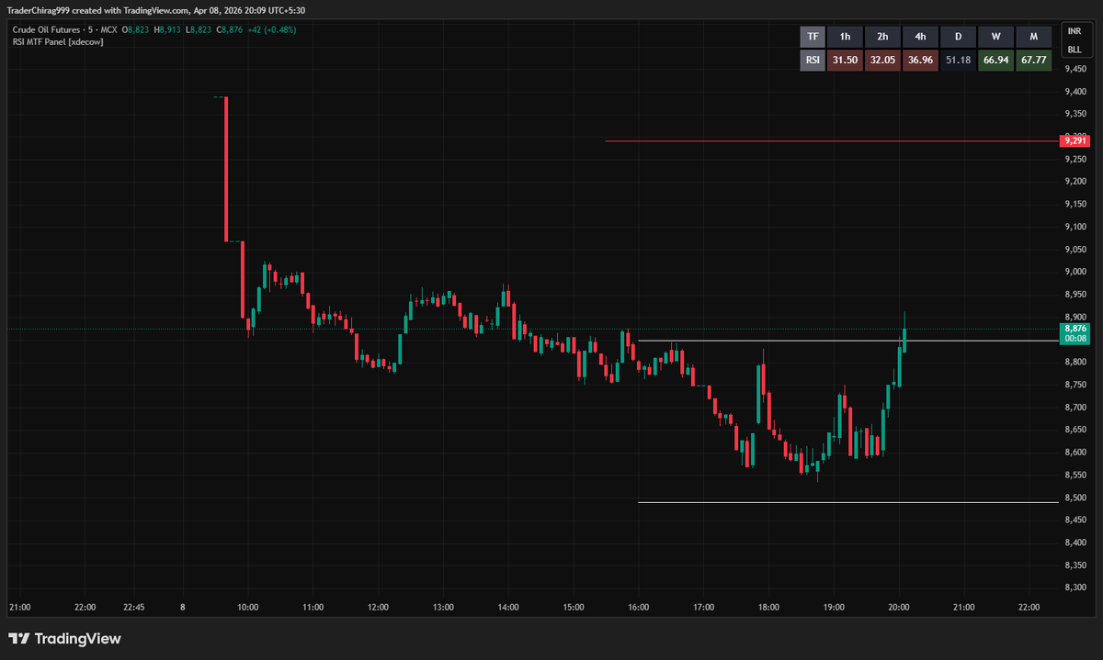
Task: Click the 14:00 time axis label
Action: click(x=508, y=608)
